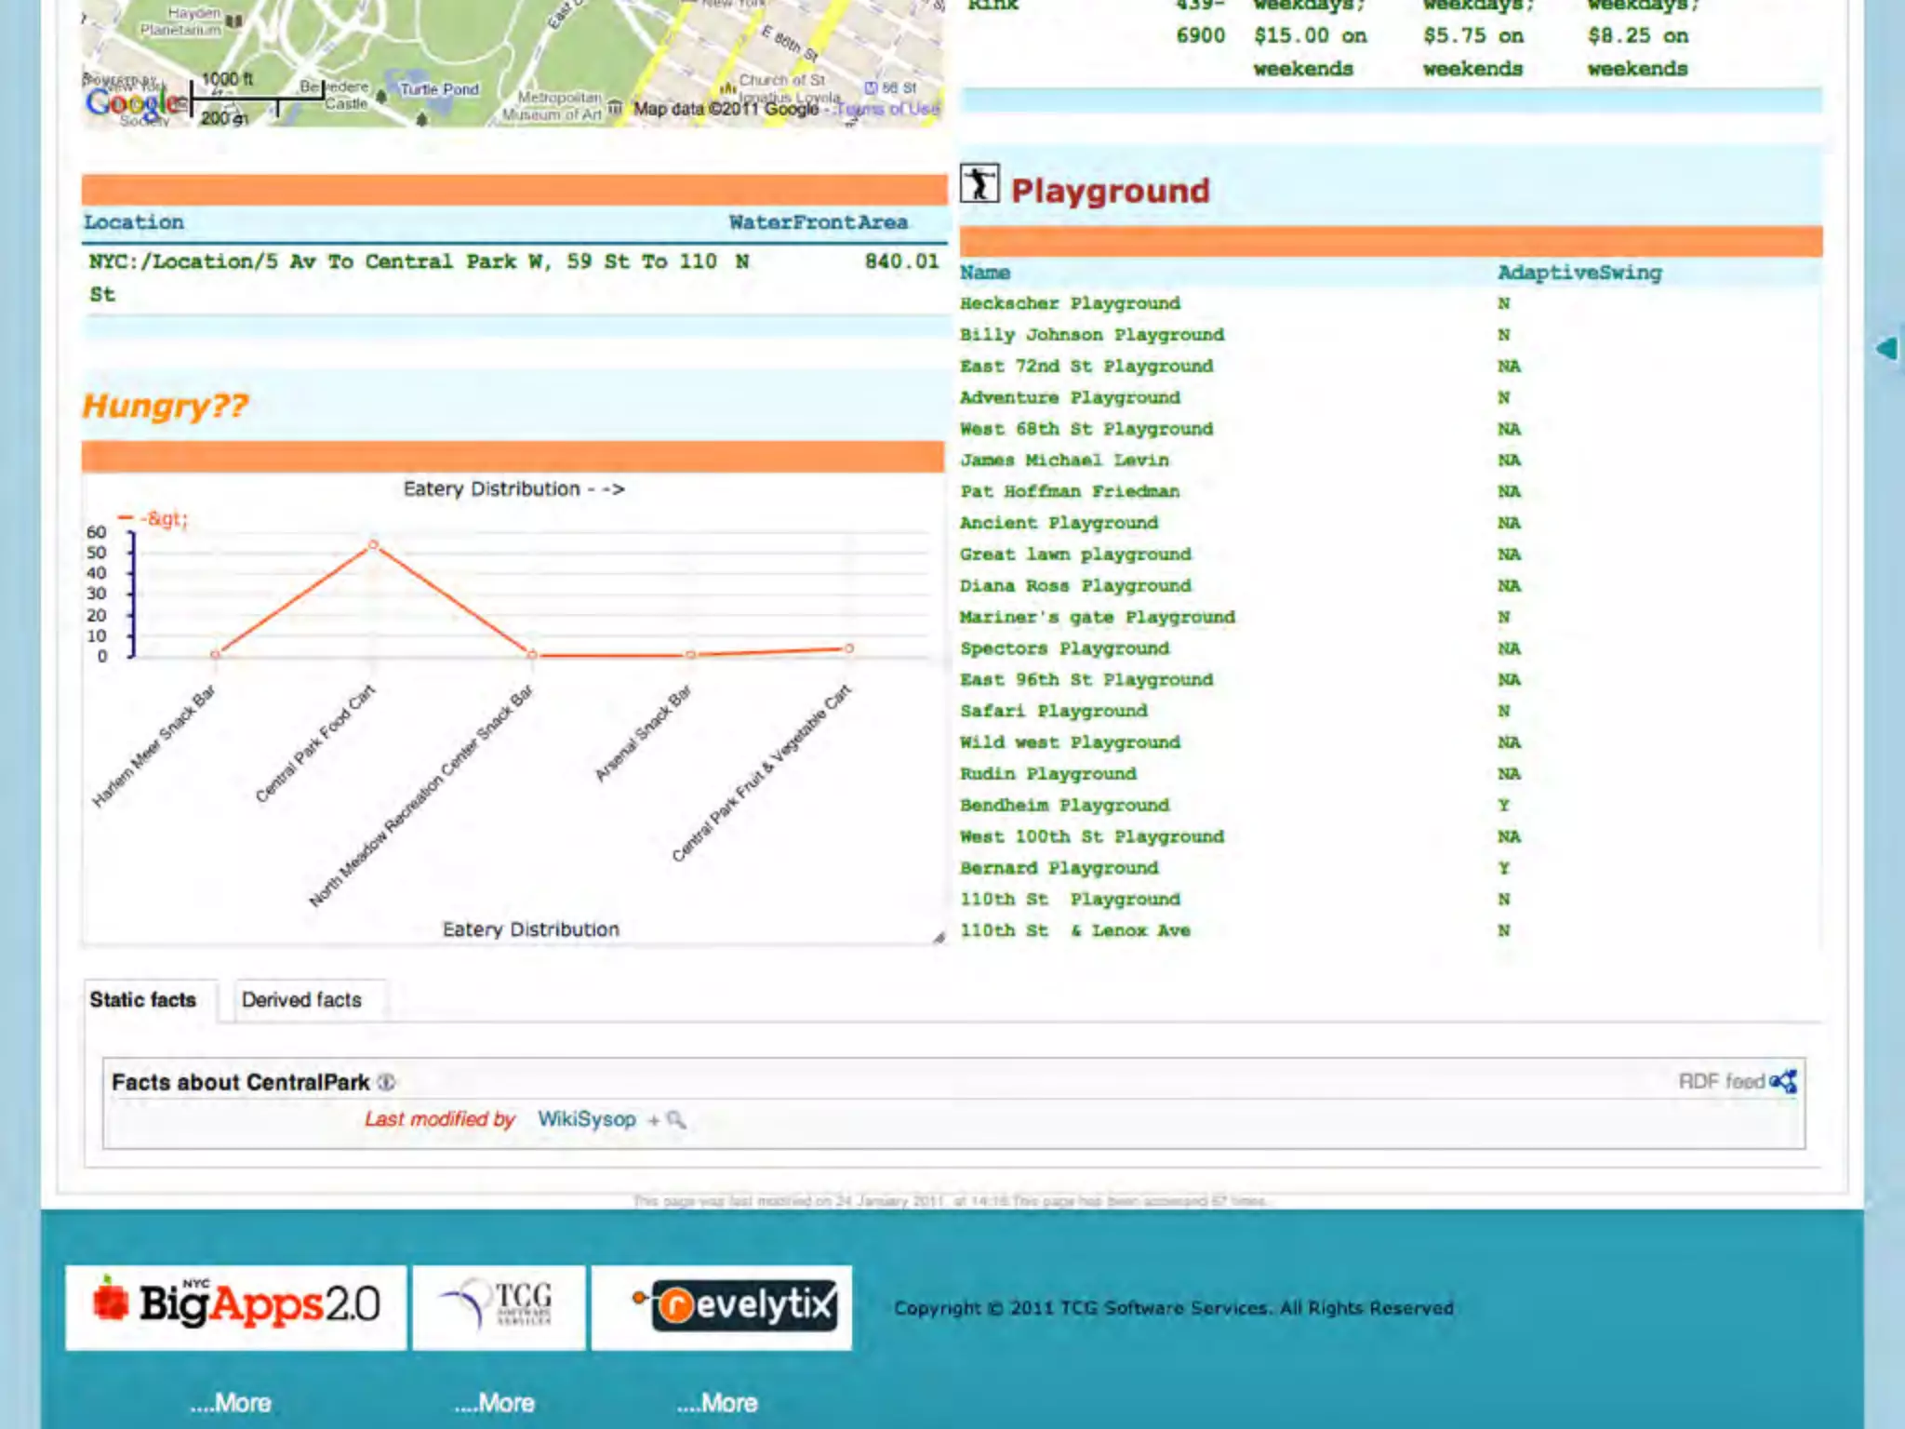
Task: Sort by AdaptiveSwing column header
Action: (1579, 273)
